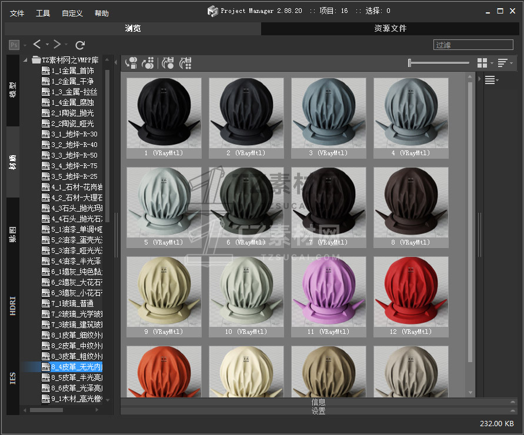The width and height of the screenshot is (524, 435).
Task: Click the third material toolbar icon
Action: [x=168, y=62]
